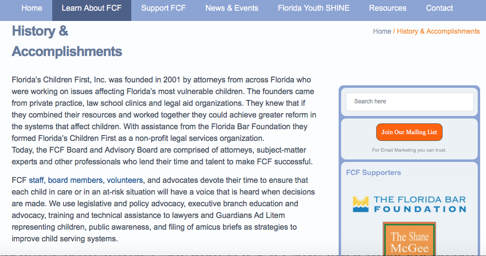Open the News & Events menu item
The width and height of the screenshot is (486, 256).
[x=232, y=8]
